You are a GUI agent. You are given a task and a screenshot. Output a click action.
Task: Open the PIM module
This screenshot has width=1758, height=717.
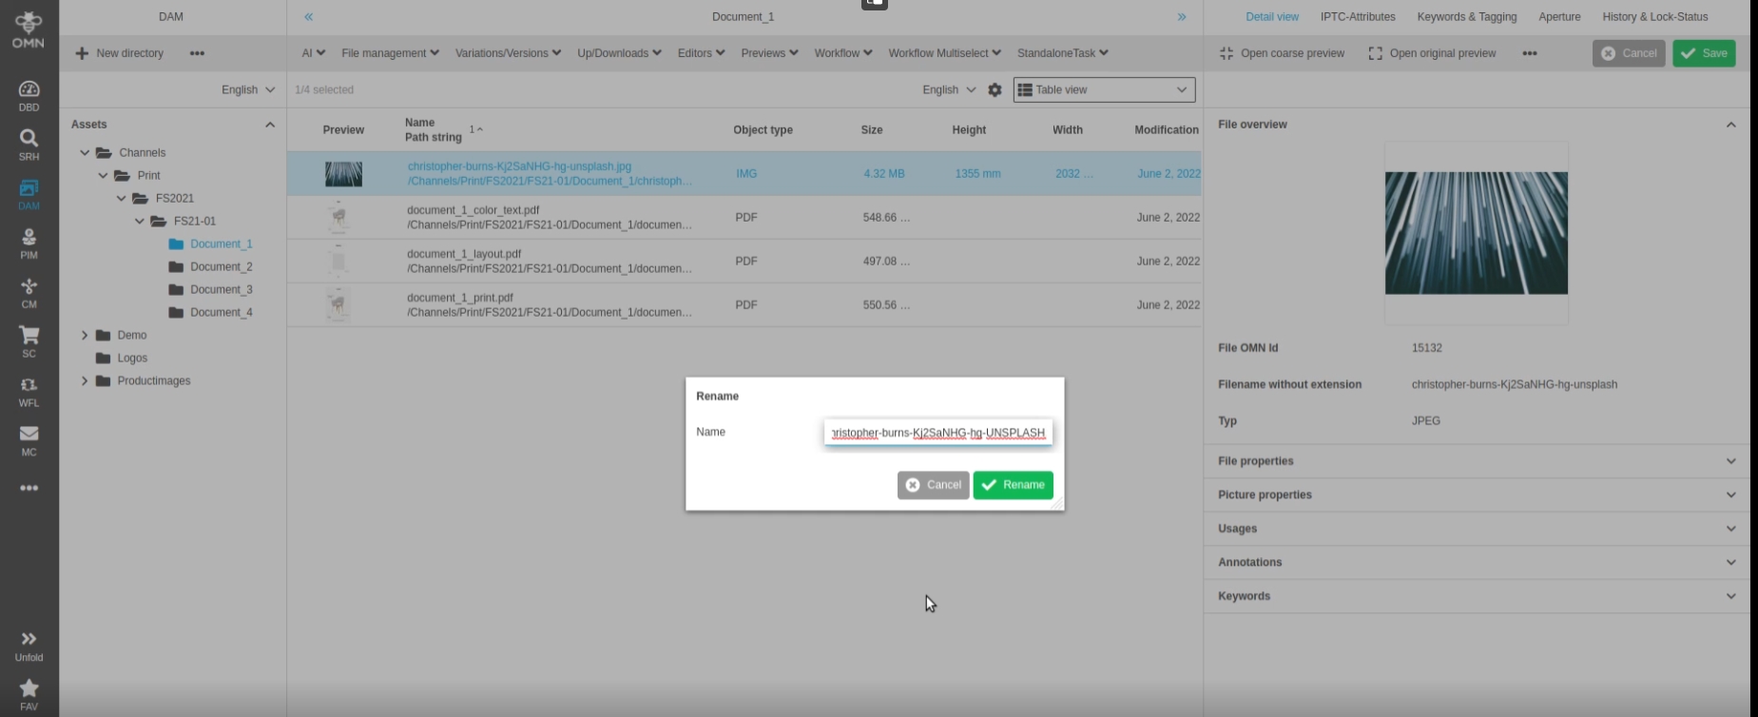(29, 243)
